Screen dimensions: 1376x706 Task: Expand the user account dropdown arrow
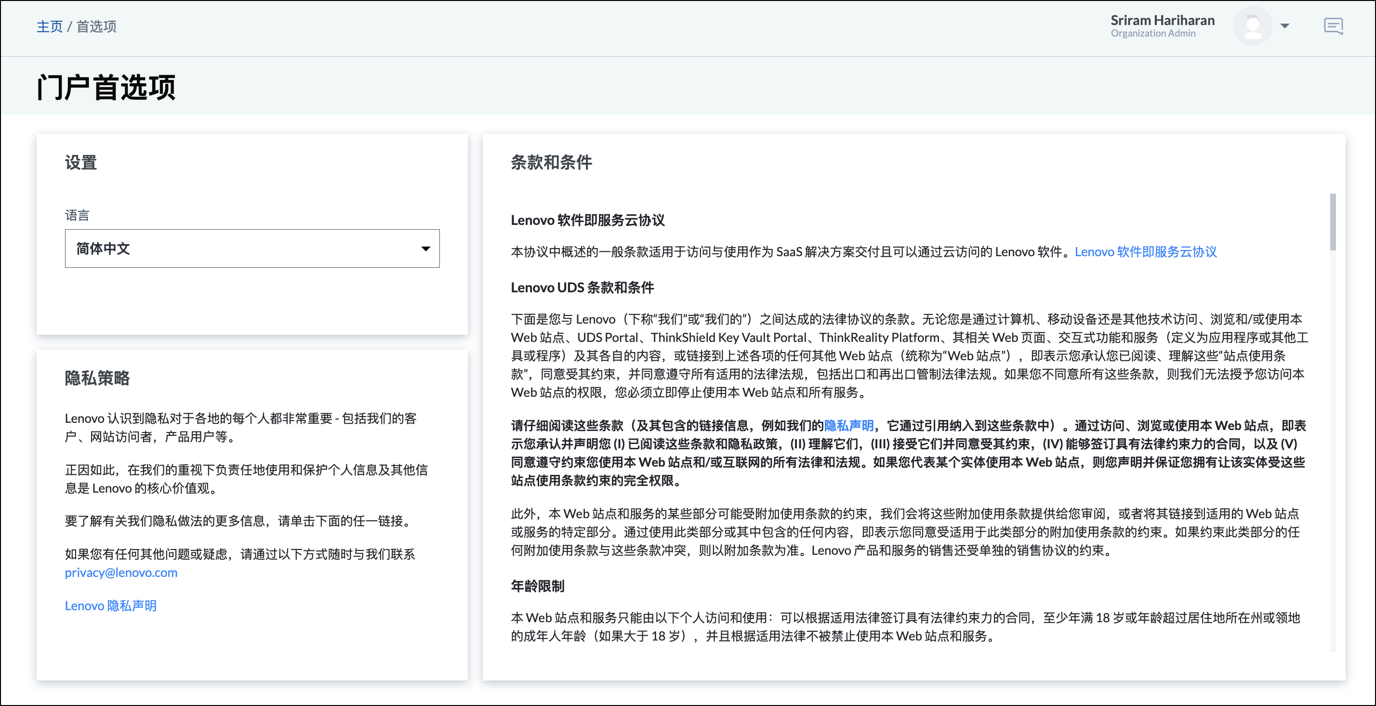[1285, 26]
